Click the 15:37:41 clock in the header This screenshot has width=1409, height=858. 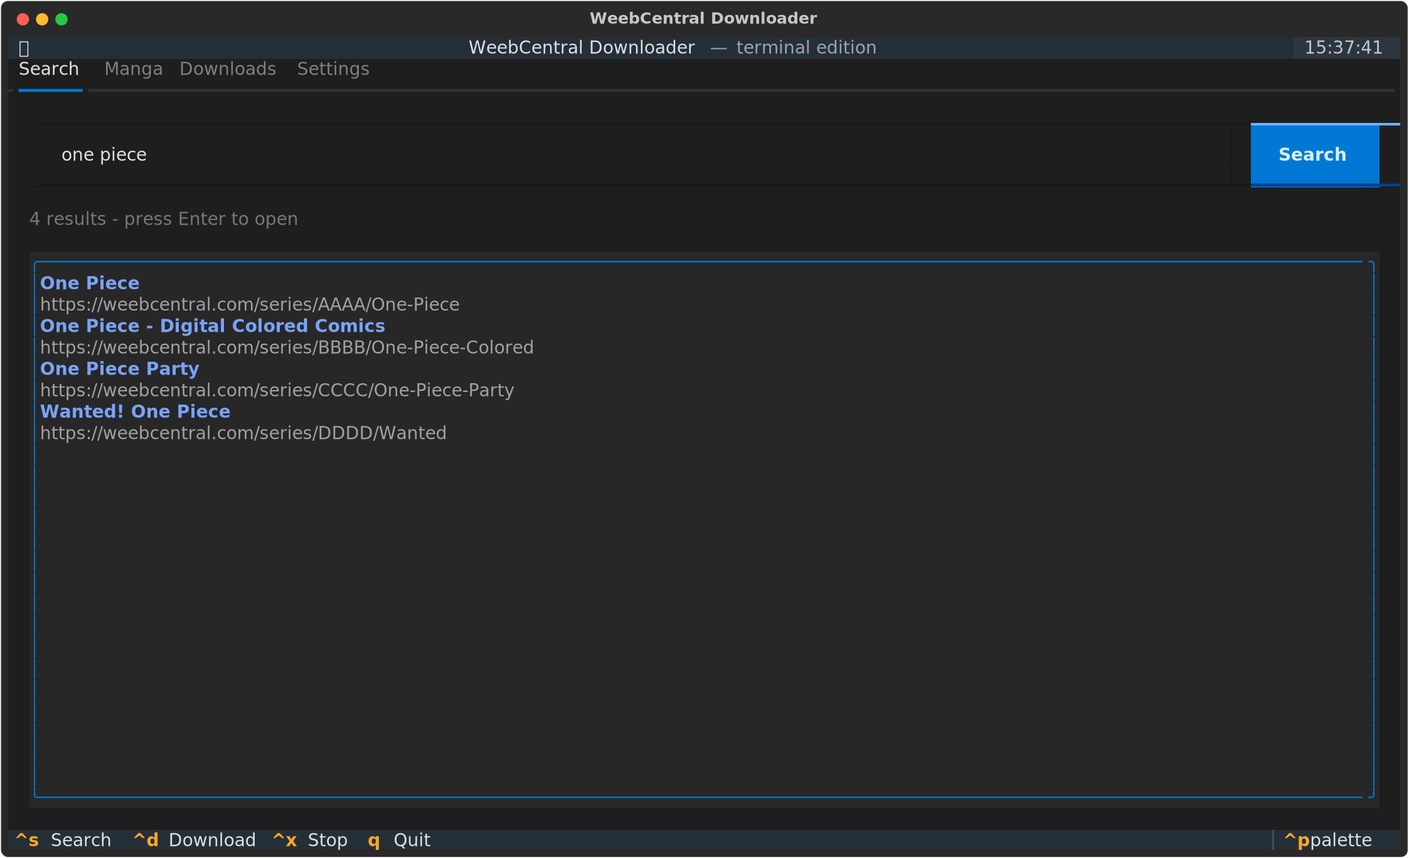tap(1344, 48)
